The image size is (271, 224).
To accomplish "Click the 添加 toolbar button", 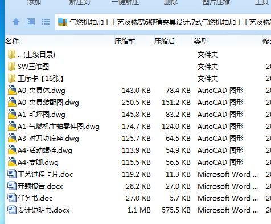I will (x=34, y=2).
